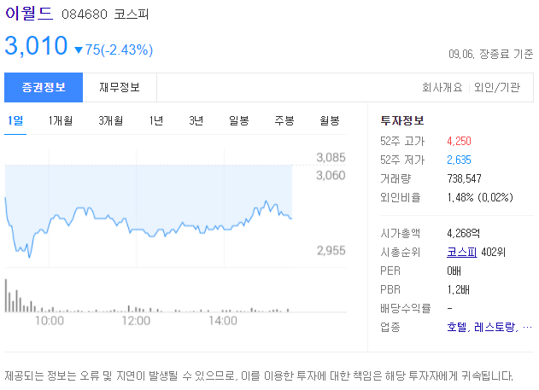Click the 3,085 chart axis label
Viewport: 539px width, 390px height.
[331, 158]
